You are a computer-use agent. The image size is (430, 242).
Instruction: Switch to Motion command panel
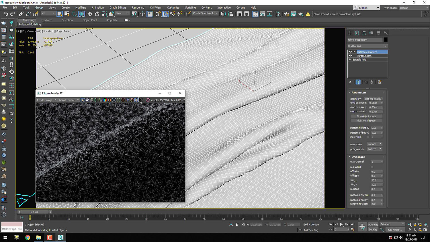point(371,33)
